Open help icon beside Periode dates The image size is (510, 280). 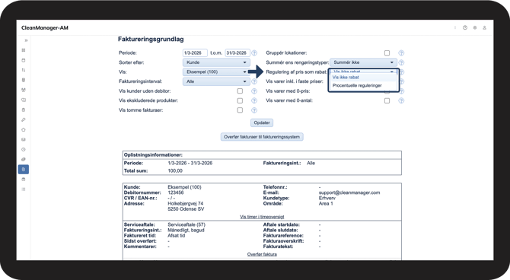(x=254, y=53)
